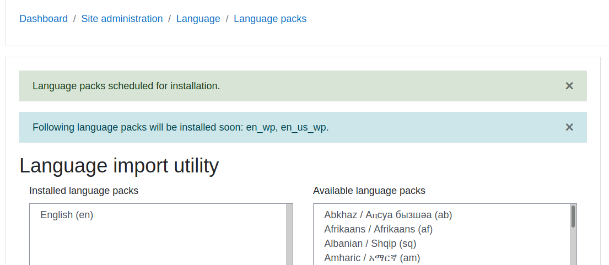
Task: Click the 'Available language packs' label
Action: [x=369, y=191]
